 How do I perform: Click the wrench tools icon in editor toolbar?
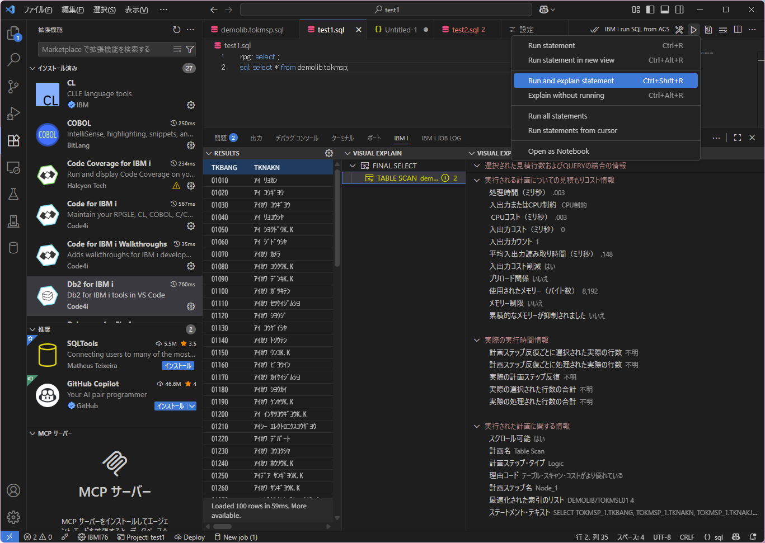click(x=679, y=30)
